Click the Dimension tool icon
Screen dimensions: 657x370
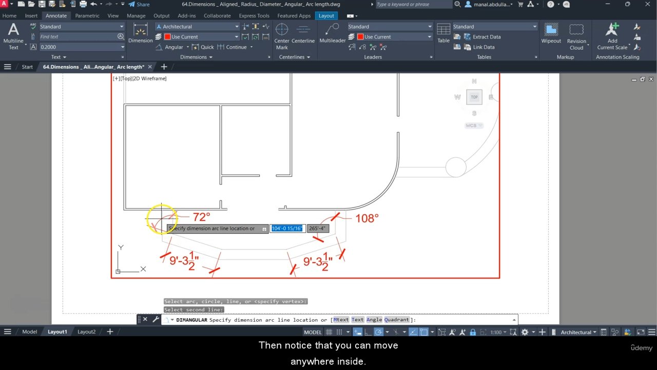click(140, 33)
